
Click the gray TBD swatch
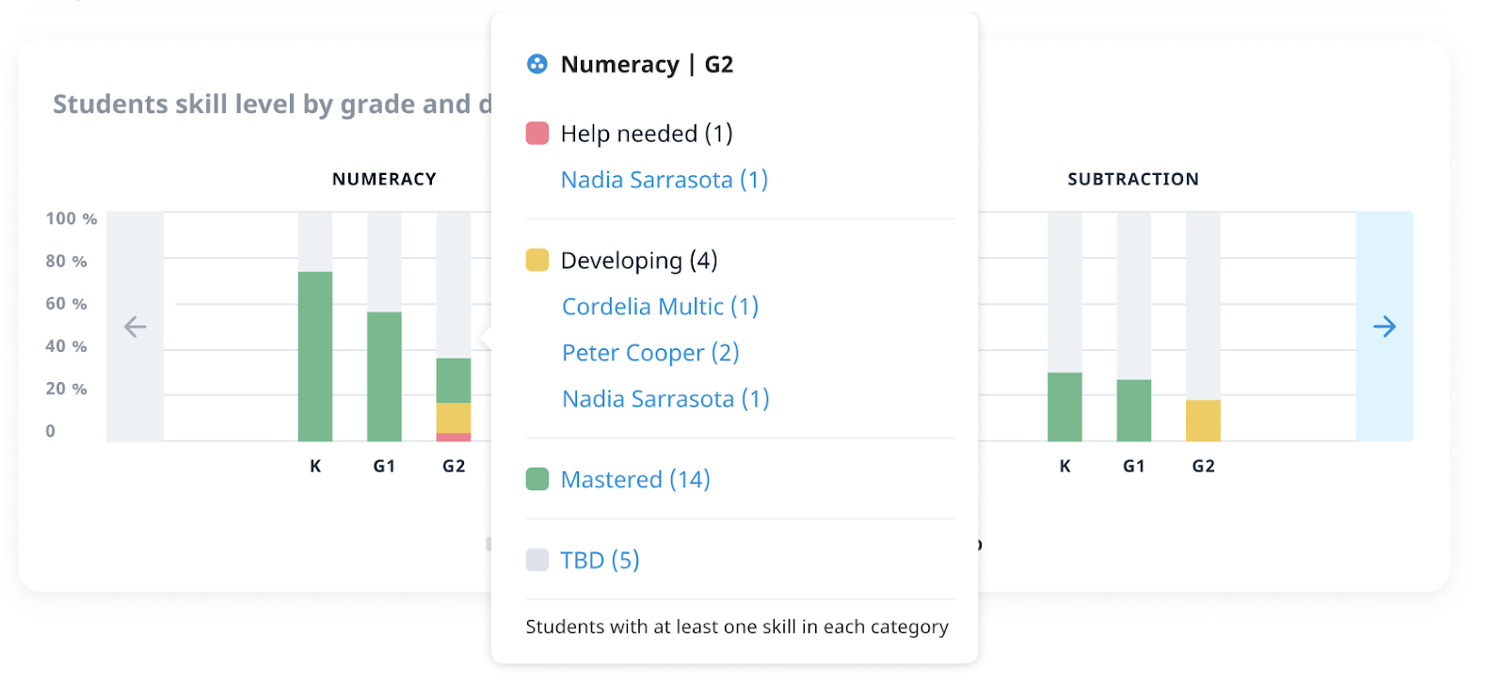click(537, 560)
